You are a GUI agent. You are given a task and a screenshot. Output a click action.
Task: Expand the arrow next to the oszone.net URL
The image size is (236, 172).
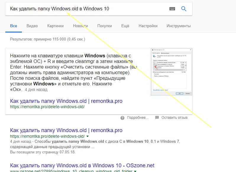135,171
